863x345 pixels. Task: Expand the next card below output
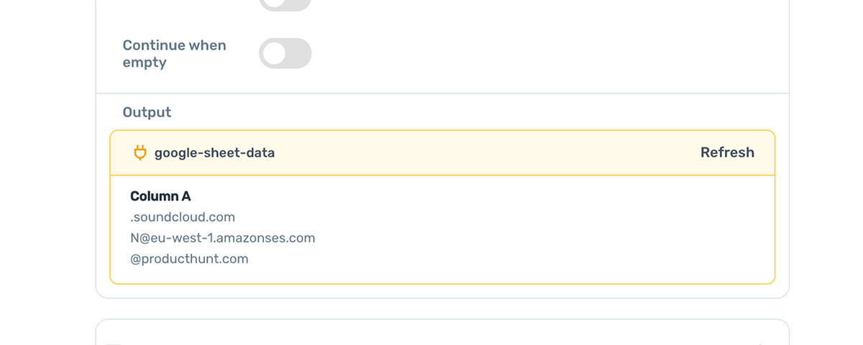point(442,333)
